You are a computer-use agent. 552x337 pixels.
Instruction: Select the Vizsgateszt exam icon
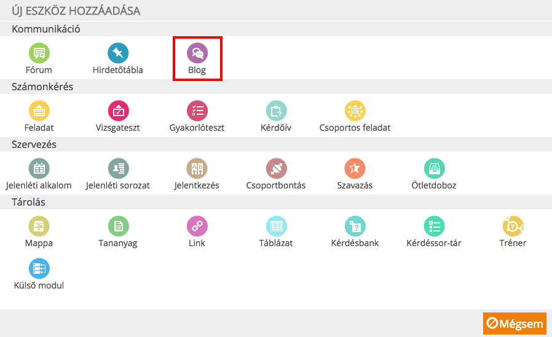[118, 110]
